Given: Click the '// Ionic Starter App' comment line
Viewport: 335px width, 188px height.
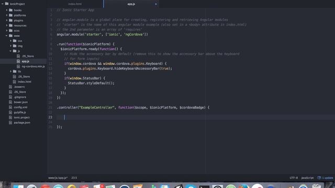Looking at the screenshot, I should click(x=75, y=10).
